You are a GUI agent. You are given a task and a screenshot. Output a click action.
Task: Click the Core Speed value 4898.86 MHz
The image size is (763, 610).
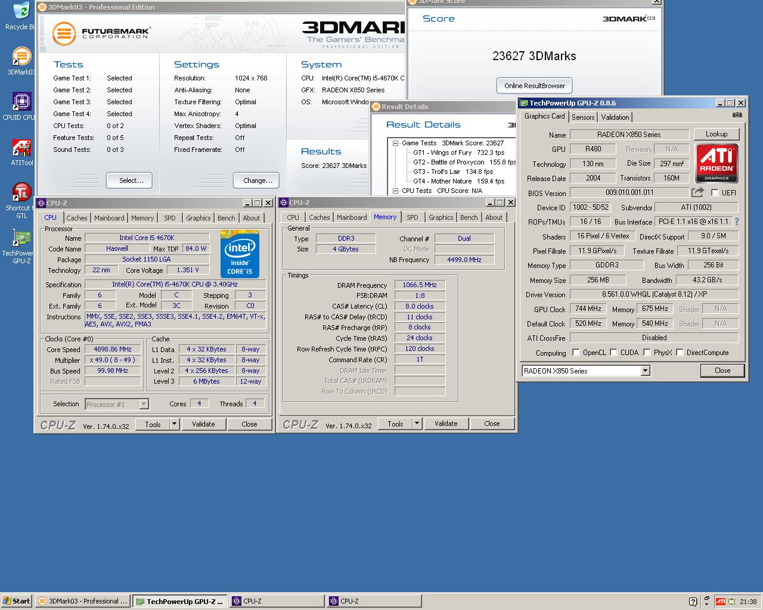tap(113, 350)
